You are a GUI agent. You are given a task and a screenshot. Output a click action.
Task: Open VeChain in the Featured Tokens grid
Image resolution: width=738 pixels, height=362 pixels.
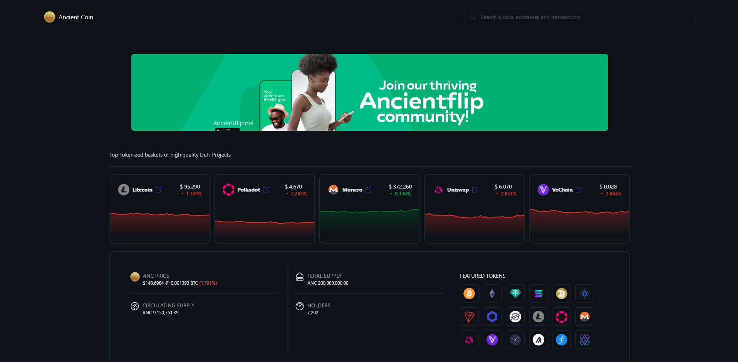[x=492, y=340]
